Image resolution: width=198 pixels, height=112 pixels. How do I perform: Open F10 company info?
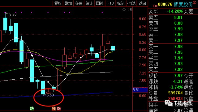(110, 3)
